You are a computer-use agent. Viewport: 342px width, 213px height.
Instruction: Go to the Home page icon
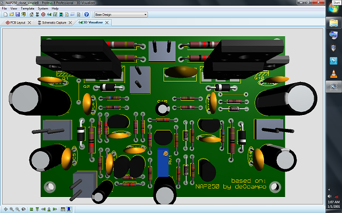pyautogui.click(x=32, y=14)
